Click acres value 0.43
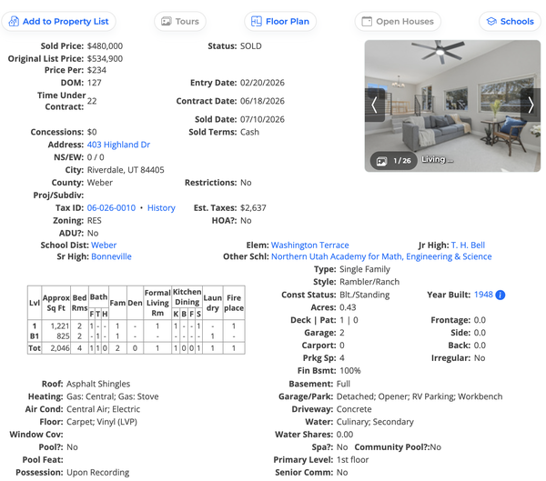 coord(348,307)
